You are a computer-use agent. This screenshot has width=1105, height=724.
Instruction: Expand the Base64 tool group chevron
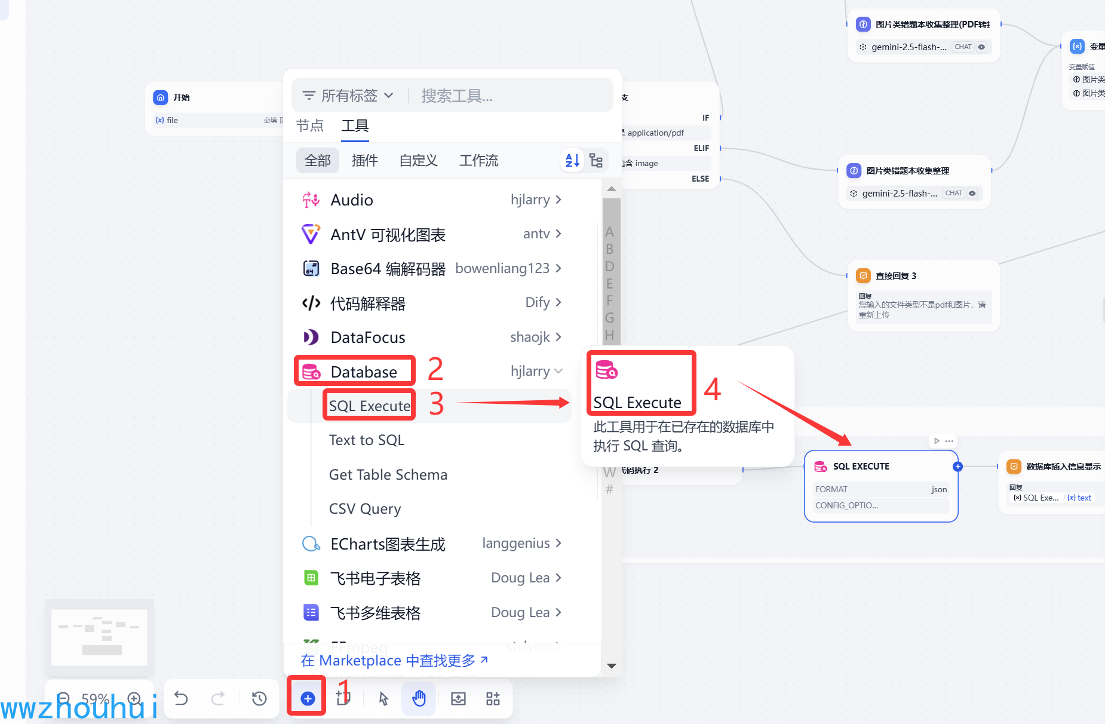(x=558, y=268)
